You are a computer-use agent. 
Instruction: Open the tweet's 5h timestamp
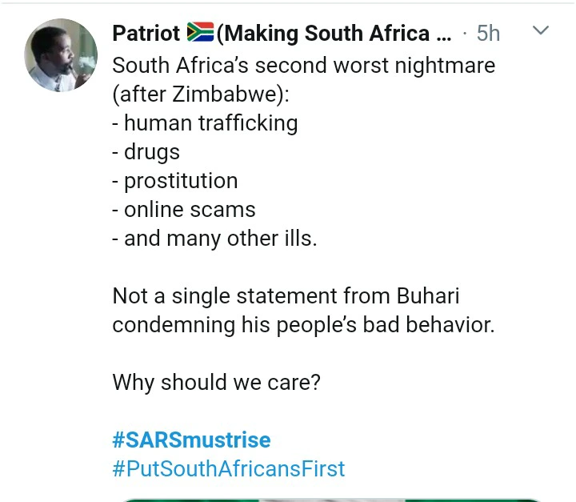tap(487, 33)
